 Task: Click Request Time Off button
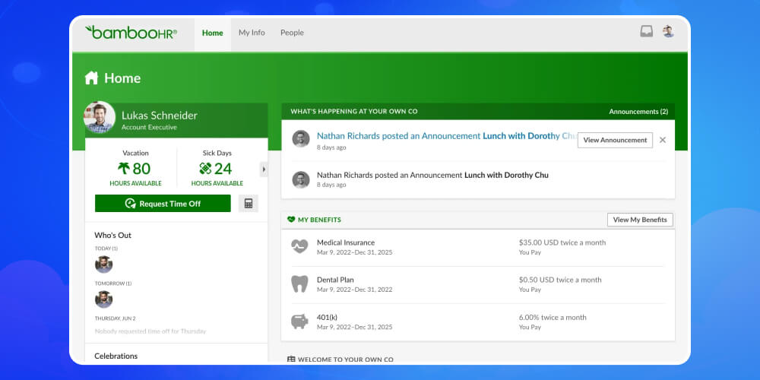pyautogui.click(x=163, y=204)
